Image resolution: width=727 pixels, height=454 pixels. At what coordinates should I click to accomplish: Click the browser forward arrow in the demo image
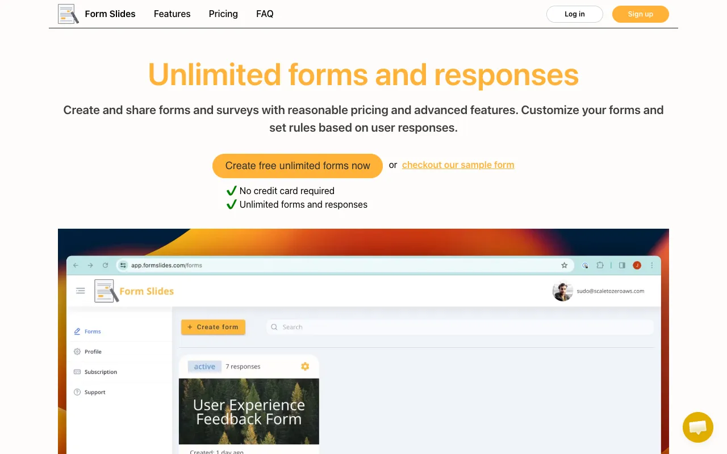(90, 265)
